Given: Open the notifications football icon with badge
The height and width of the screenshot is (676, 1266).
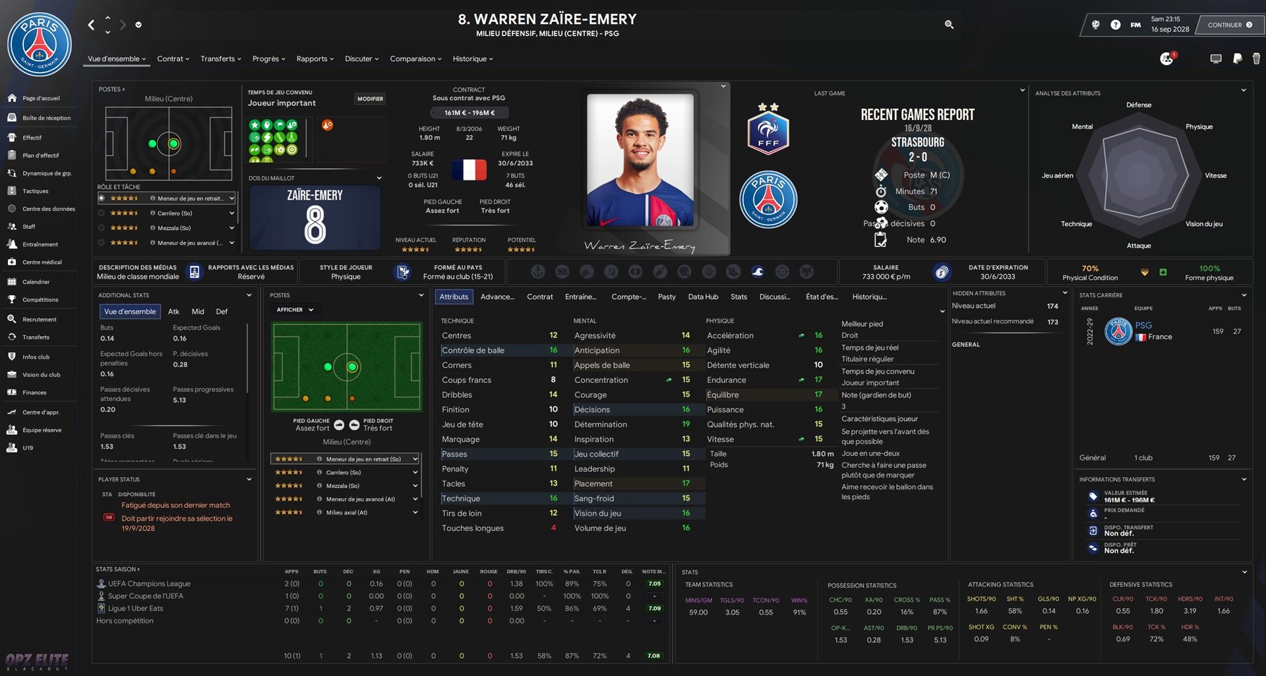Looking at the screenshot, I should pyautogui.click(x=1167, y=59).
